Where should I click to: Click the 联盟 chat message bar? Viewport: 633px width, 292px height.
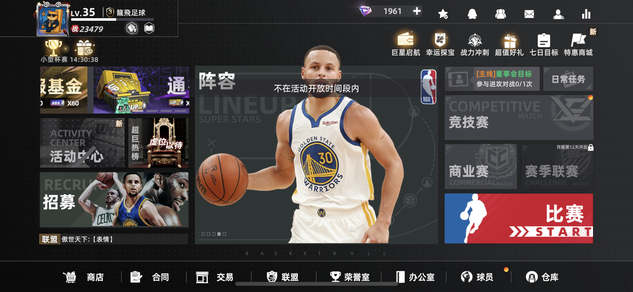point(114,239)
